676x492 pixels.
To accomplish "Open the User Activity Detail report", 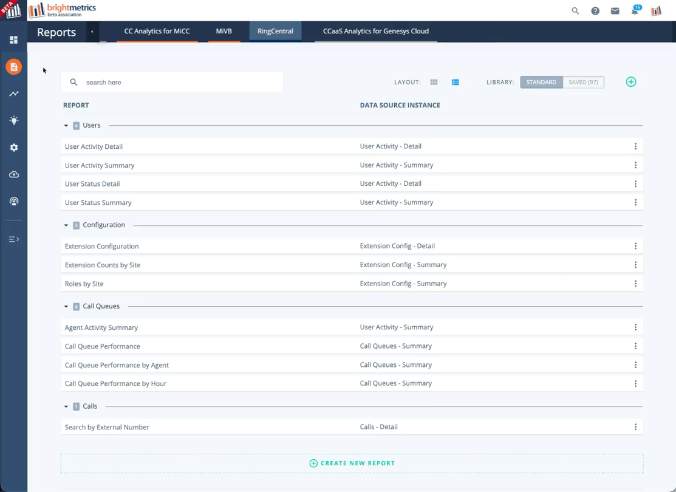I will 94,146.
